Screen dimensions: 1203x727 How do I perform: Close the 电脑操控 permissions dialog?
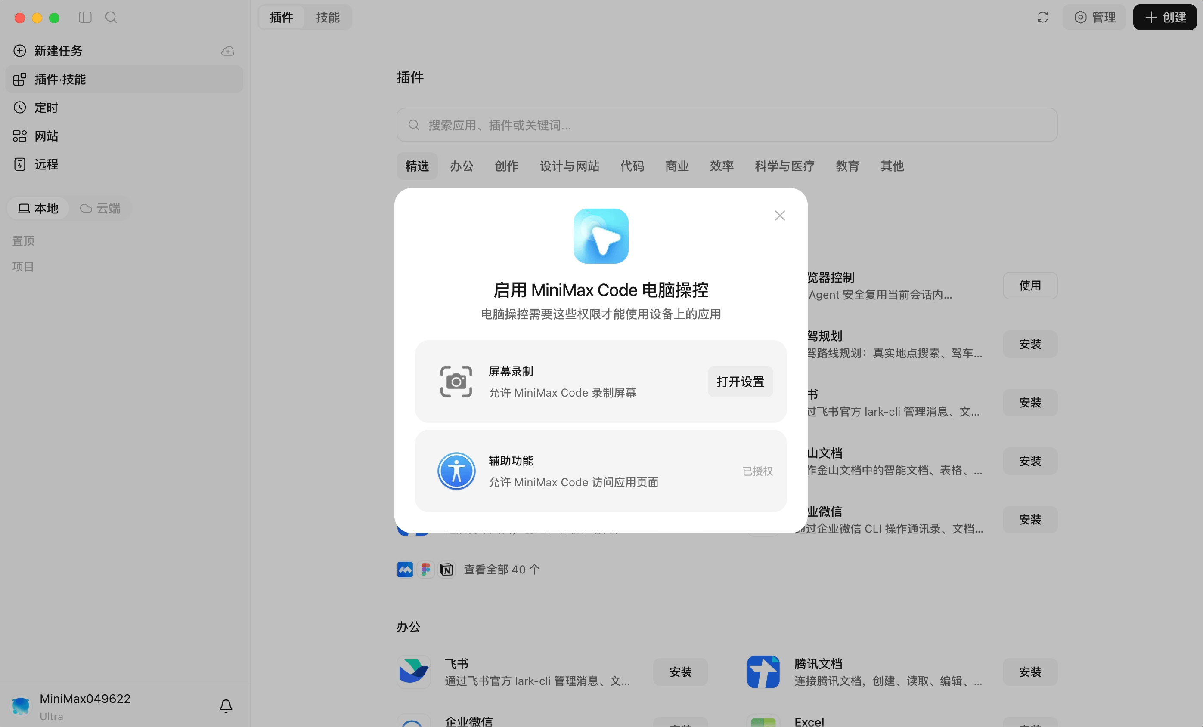(x=780, y=216)
